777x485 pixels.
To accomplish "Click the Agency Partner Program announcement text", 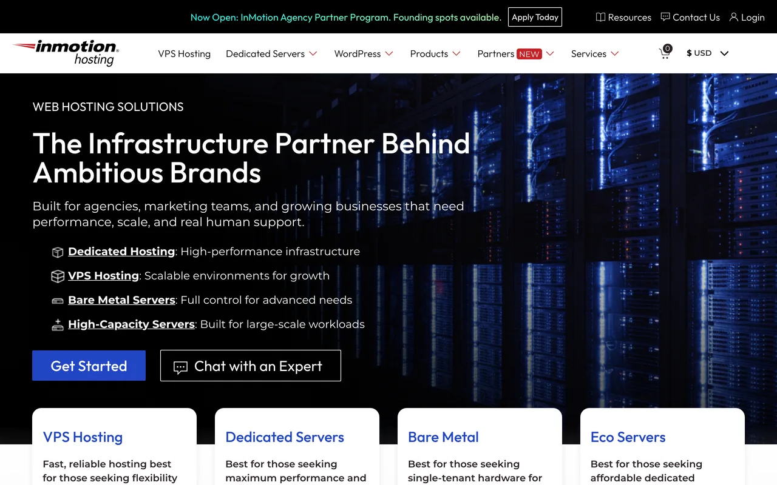I will (346, 17).
